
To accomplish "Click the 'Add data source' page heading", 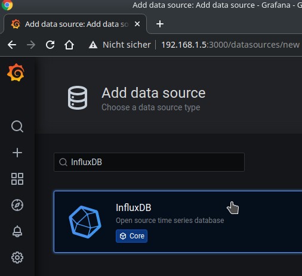I will pyautogui.click(x=153, y=93).
